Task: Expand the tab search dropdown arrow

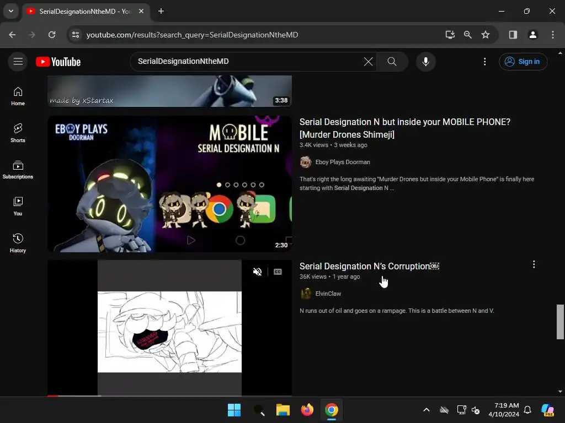Action: coord(11,11)
